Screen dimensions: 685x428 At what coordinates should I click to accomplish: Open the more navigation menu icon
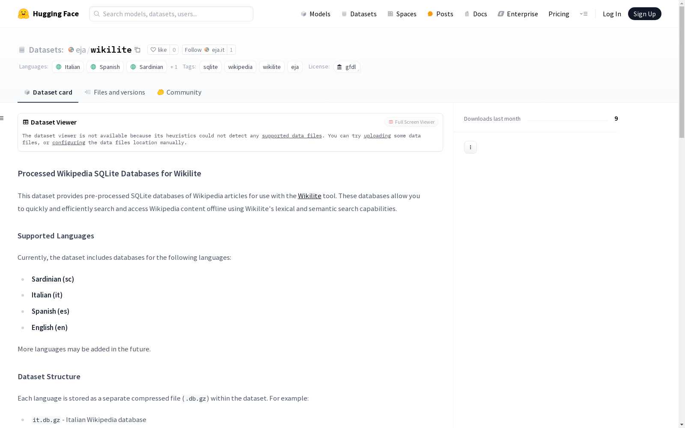584,14
